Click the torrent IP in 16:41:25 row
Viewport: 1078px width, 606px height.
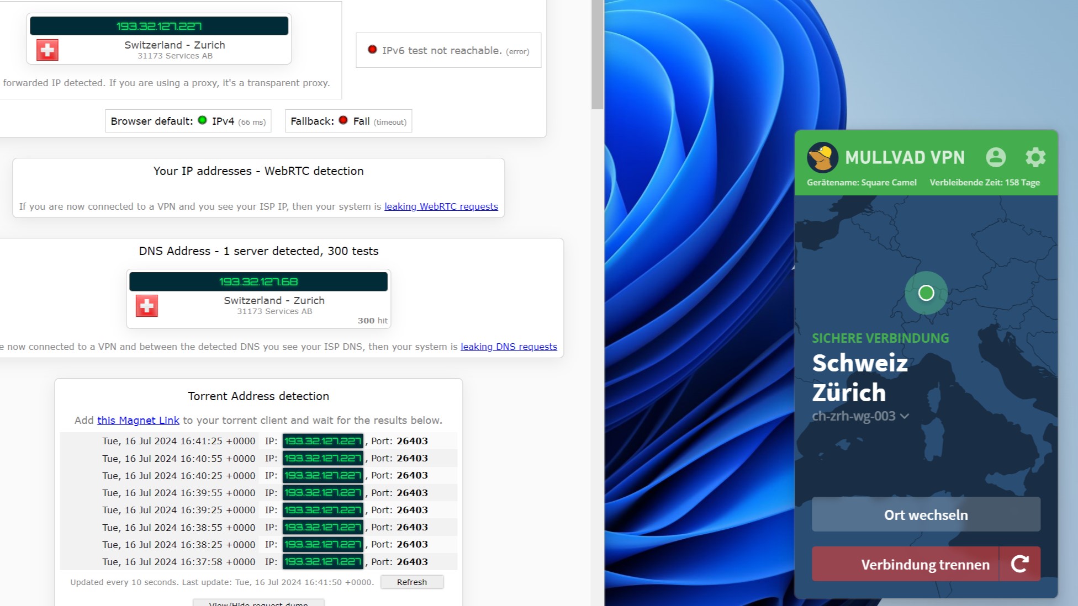(323, 441)
